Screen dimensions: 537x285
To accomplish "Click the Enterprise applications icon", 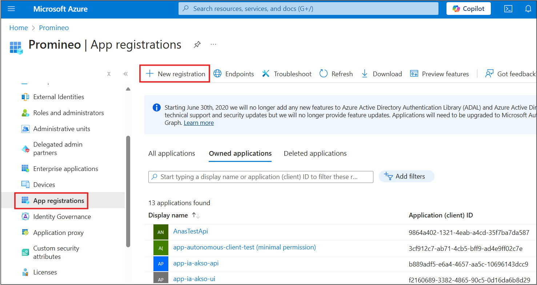I will (x=25, y=169).
